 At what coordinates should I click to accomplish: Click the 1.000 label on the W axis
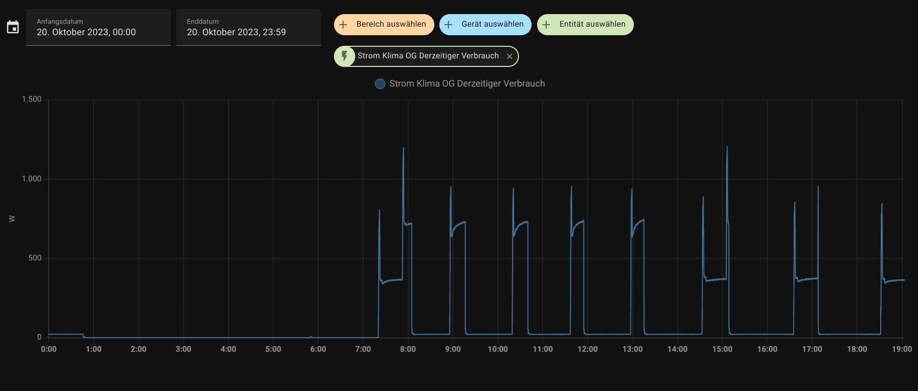[32, 179]
